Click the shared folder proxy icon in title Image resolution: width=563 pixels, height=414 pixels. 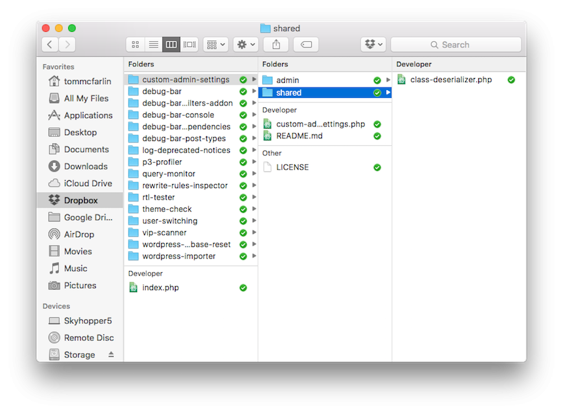click(266, 28)
